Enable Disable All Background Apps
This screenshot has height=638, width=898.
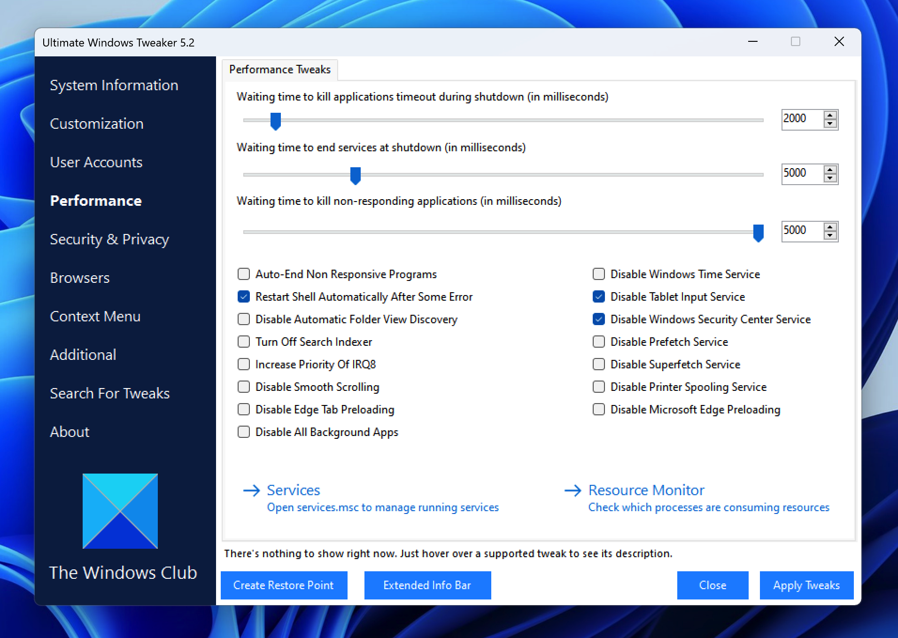click(x=244, y=432)
